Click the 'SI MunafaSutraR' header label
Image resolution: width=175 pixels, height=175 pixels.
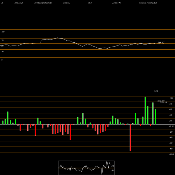pyautogui.click(x=43, y=3)
